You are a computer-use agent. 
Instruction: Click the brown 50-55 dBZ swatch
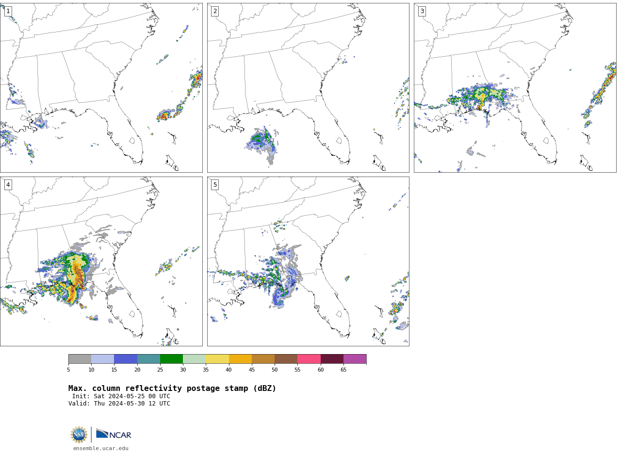tap(286, 359)
